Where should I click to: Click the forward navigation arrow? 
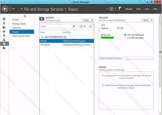point(10,9)
